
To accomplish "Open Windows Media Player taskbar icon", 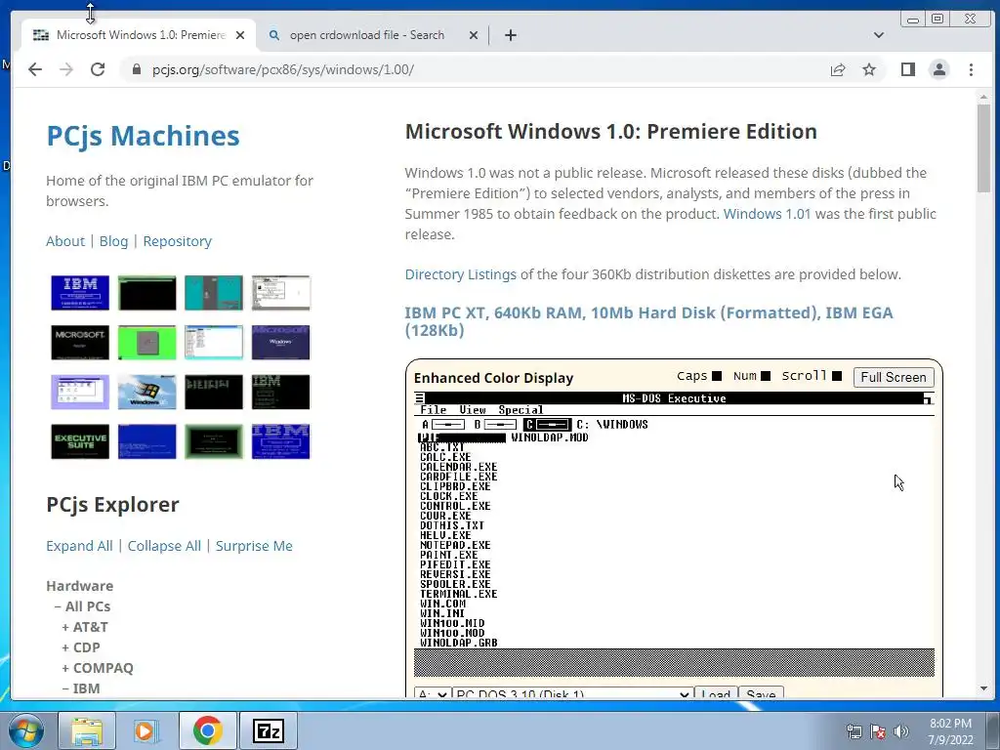I will (x=146, y=730).
